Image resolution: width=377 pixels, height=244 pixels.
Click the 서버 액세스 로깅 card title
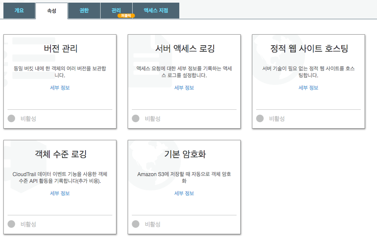185,49
